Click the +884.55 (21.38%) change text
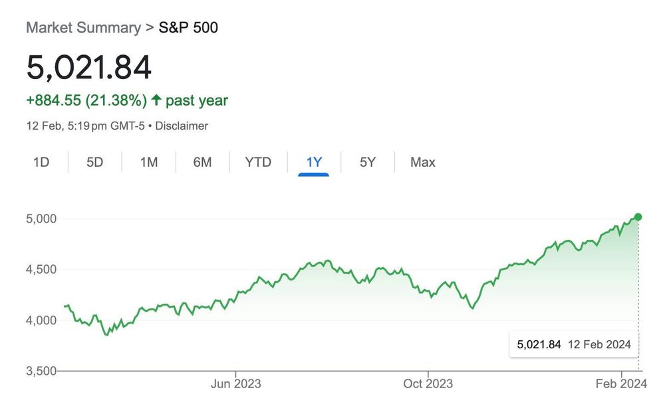 86,100
